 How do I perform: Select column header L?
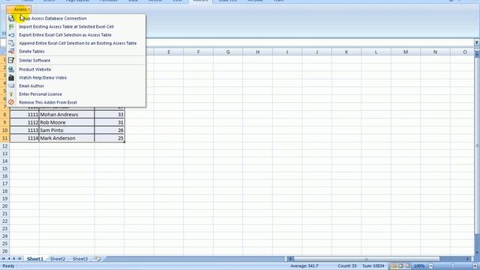click(376, 52)
